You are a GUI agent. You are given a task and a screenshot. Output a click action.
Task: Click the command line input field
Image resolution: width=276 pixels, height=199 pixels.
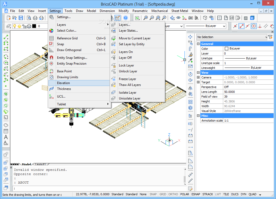pos(99,188)
